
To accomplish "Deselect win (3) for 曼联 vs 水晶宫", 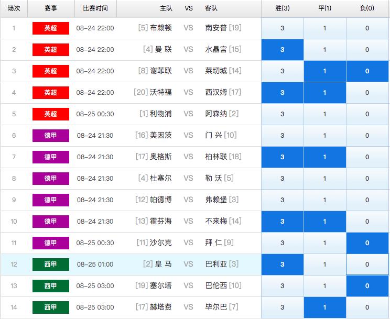I will tap(283, 50).
